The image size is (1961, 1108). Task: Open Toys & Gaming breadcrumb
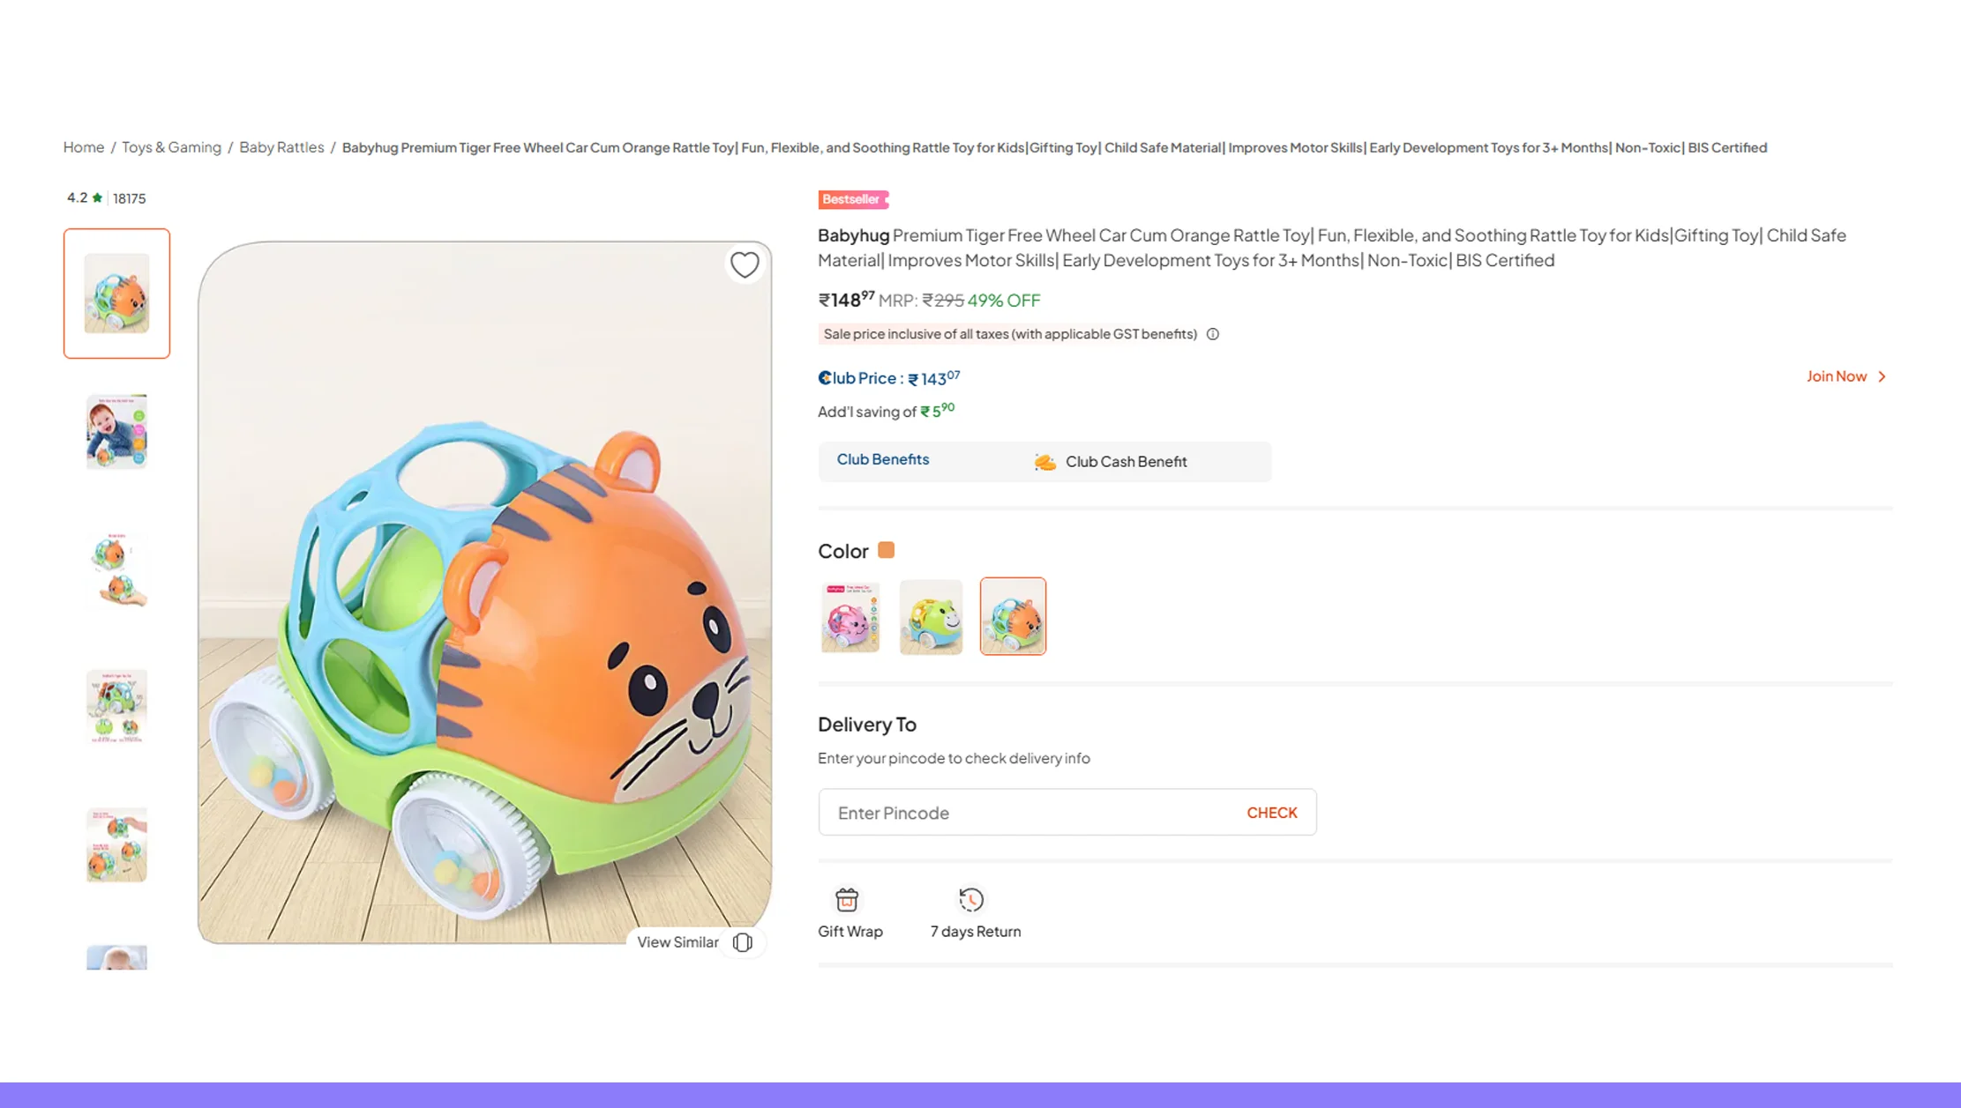coord(171,147)
